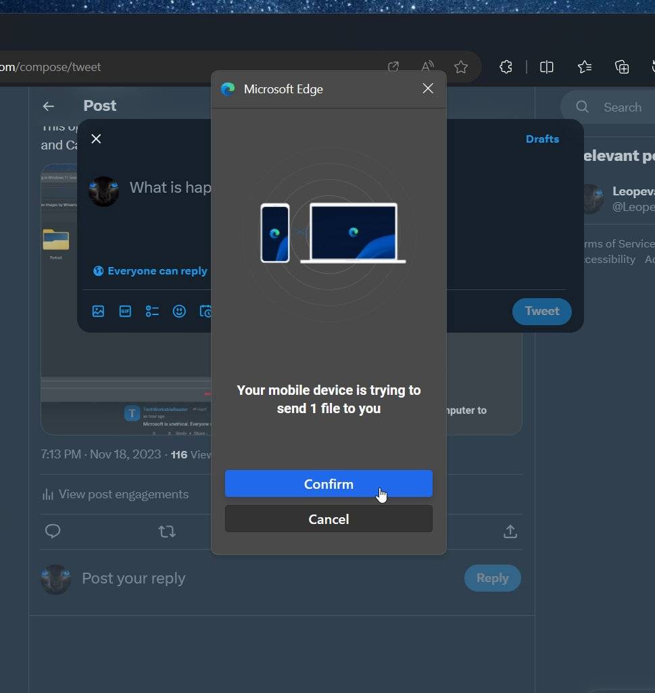This screenshot has width=655, height=693.
Task: Open Drafts in tweet composer
Action: point(542,139)
